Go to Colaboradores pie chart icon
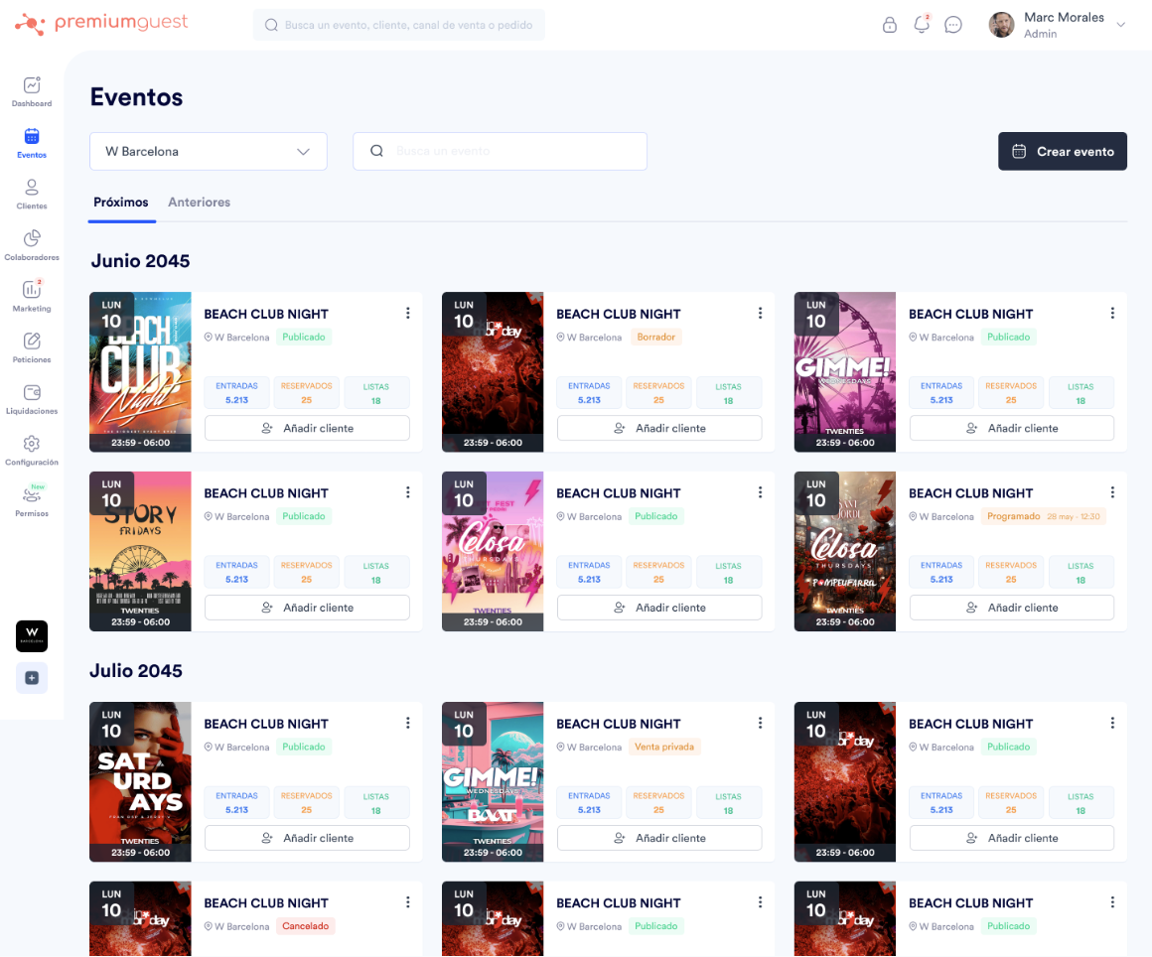Image resolution: width=1152 pixels, height=957 pixels. (32, 238)
